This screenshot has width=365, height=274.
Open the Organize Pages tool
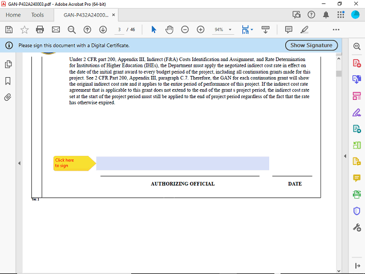(x=356, y=96)
